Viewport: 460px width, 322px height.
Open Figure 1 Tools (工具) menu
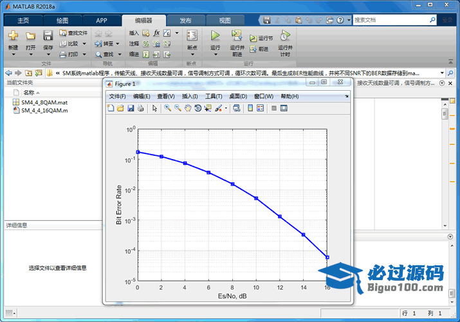click(x=214, y=96)
